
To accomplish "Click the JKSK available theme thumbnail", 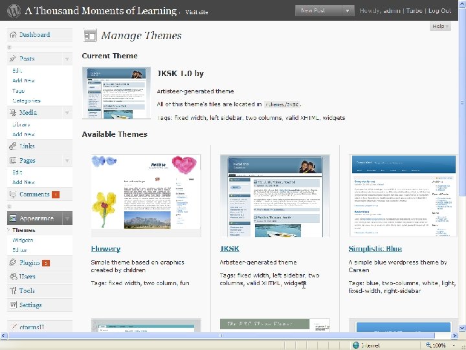I will 275,196.
